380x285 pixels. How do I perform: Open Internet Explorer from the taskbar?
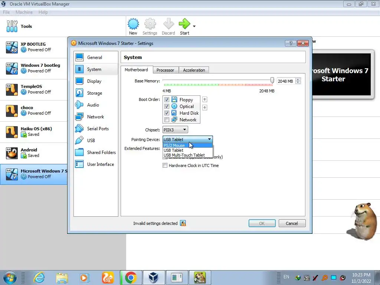(39, 278)
